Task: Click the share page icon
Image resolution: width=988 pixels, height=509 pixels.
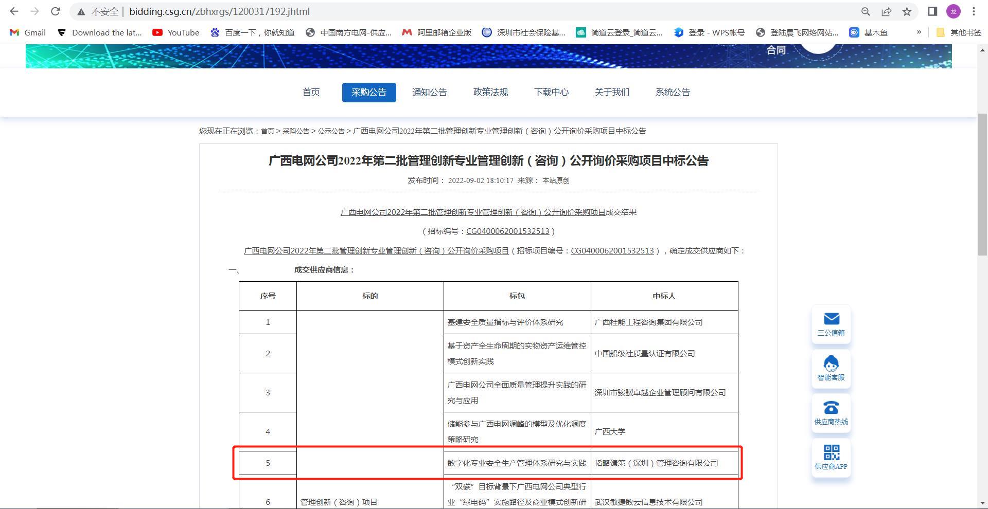Action: click(886, 11)
